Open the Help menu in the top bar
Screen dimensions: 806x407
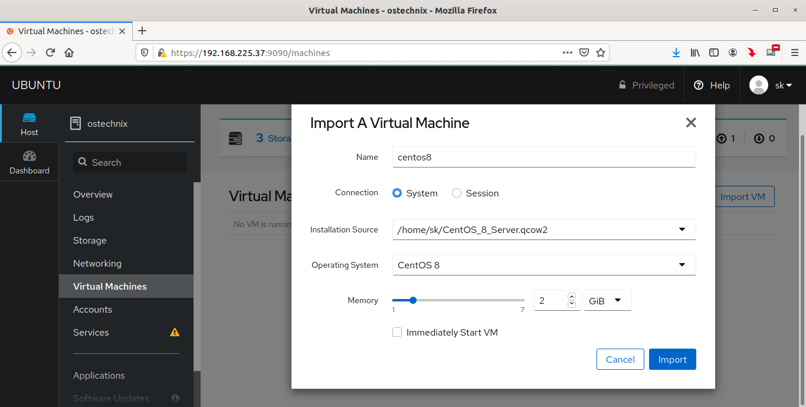tap(711, 85)
